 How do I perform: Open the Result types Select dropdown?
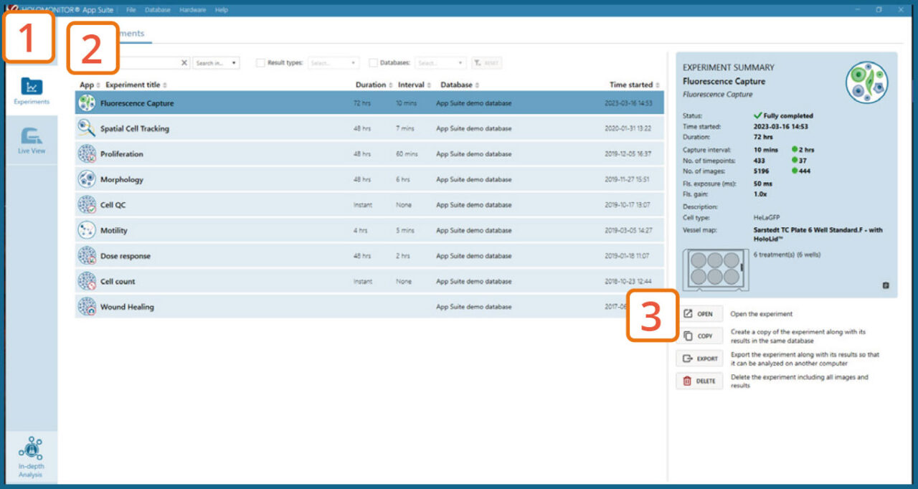coord(333,63)
